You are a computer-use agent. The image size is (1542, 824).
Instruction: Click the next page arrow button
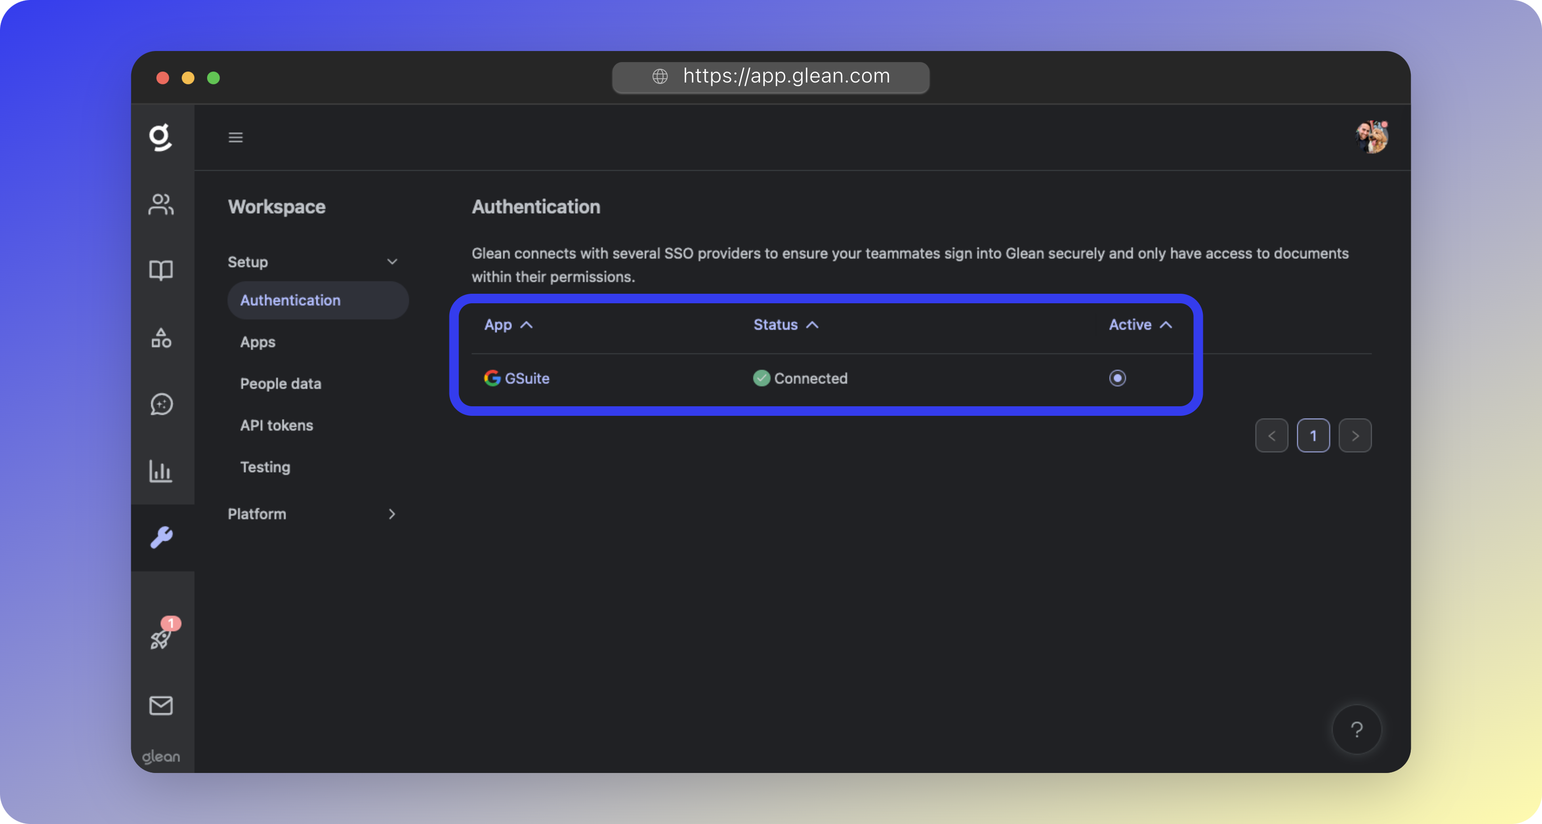[1354, 436]
